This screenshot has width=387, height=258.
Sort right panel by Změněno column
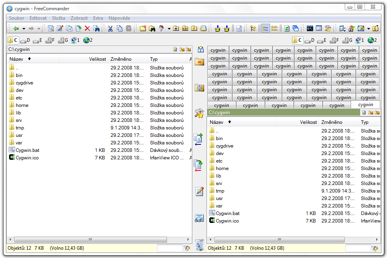click(x=338, y=122)
